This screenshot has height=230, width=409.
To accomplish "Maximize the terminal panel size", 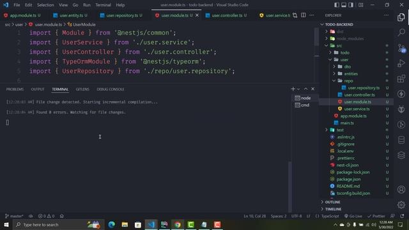I will 305,89.
